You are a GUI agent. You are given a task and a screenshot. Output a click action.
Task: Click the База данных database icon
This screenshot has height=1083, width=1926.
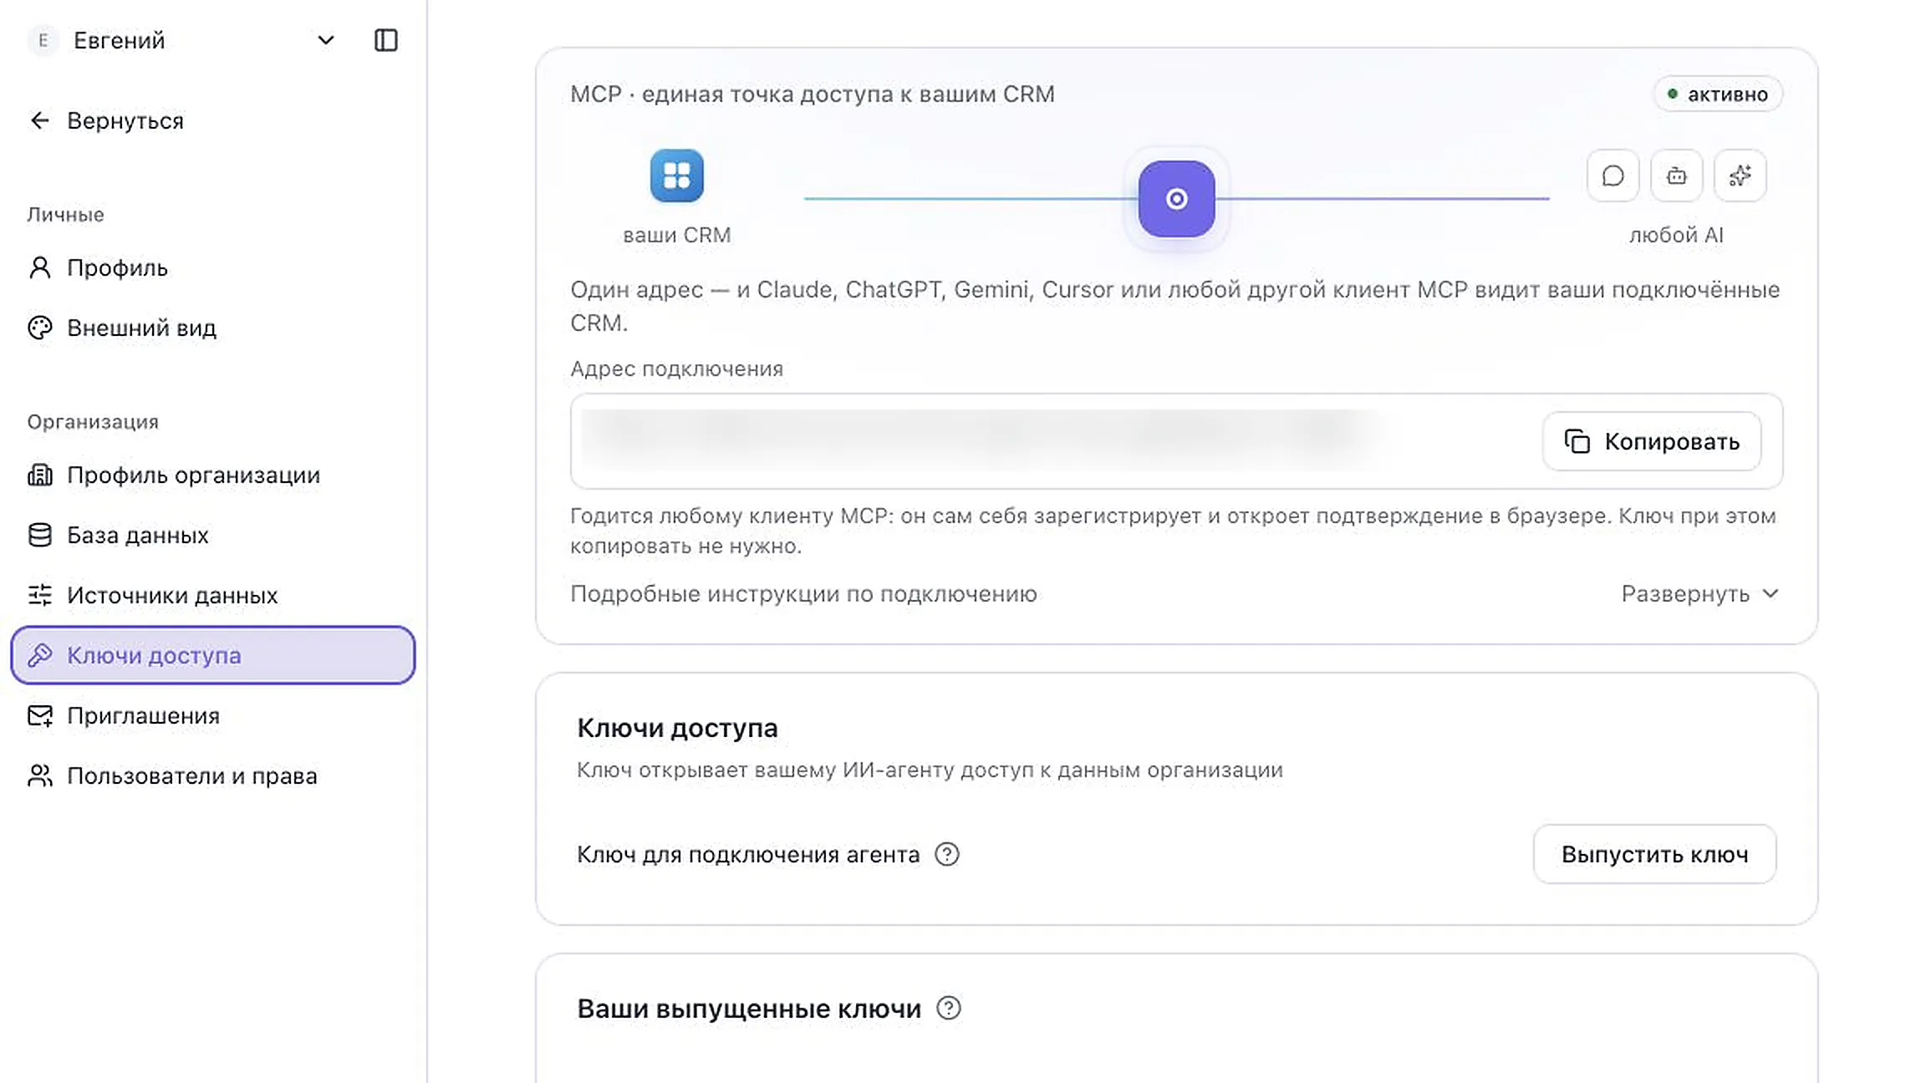coord(39,535)
